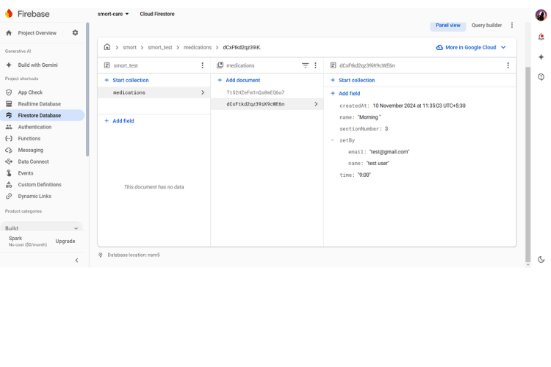Collapse the sidebar with the chevron arrow
The image size is (551, 367).
(76, 261)
